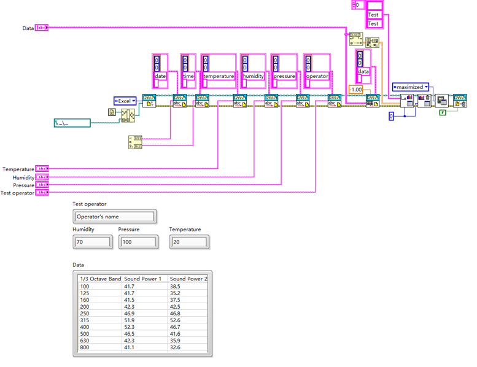Click the Append Report Text VI wired to operator
Viewport: 477px width, 367px height.
point(335,101)
